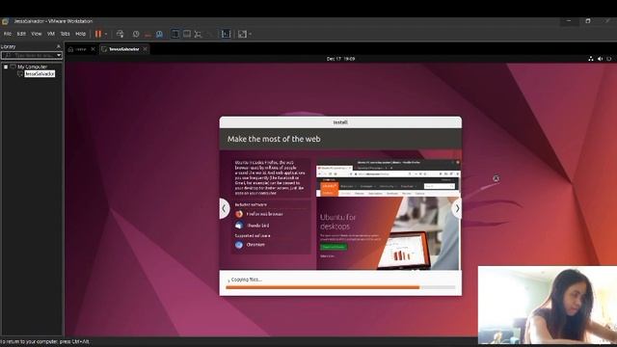Click the "Copying files..." status text
This screenshot has width=617, height=347.
pos(247,280)
